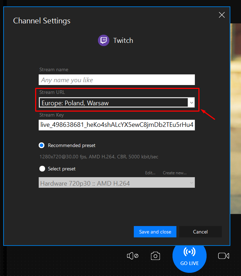Click the Create new... preset link
Image resolution: width=241 pixels, height=276 pixels.
pos(175,173)
